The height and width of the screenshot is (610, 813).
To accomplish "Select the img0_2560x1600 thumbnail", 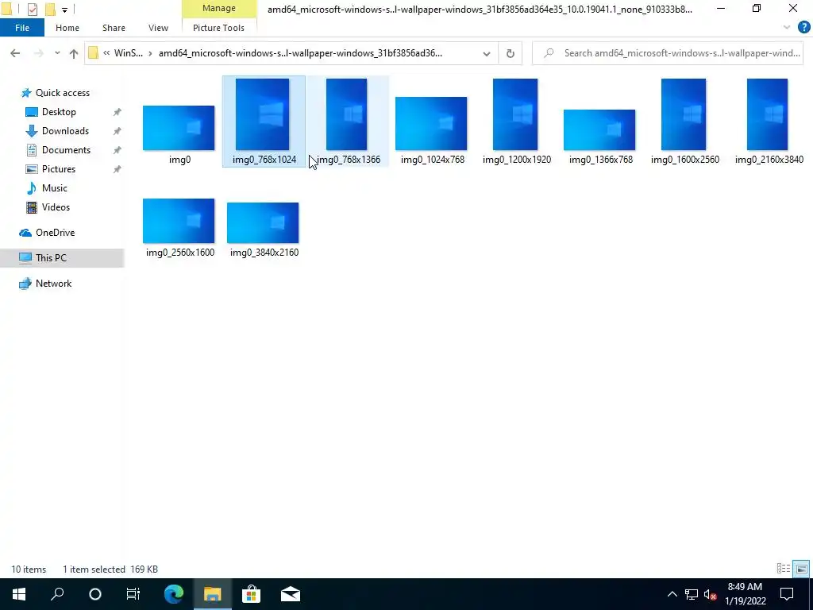I will tap(179, 221).
